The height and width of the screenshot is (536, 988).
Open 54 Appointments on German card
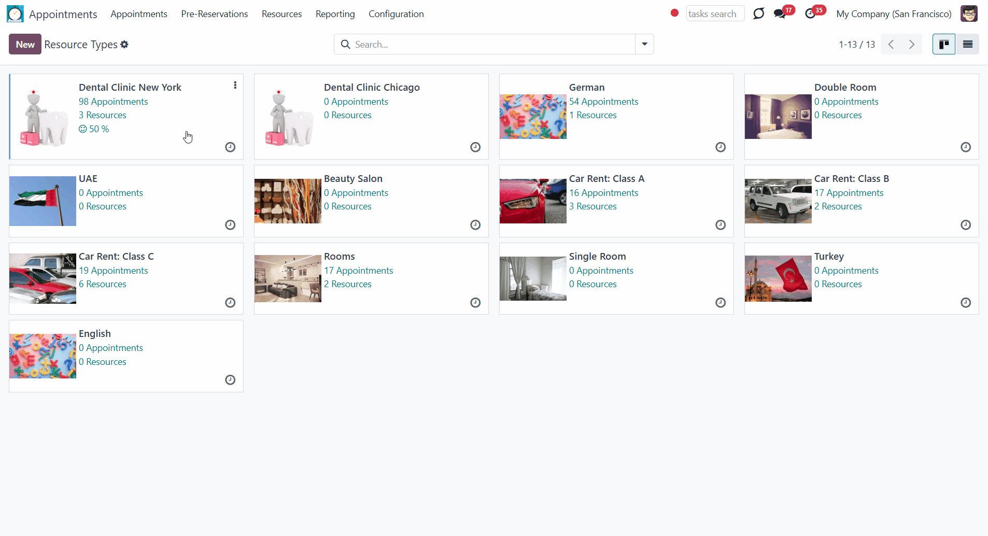[604, 102]
